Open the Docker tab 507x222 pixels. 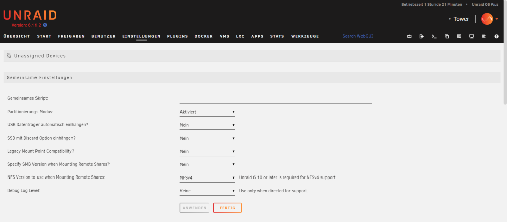204,36
